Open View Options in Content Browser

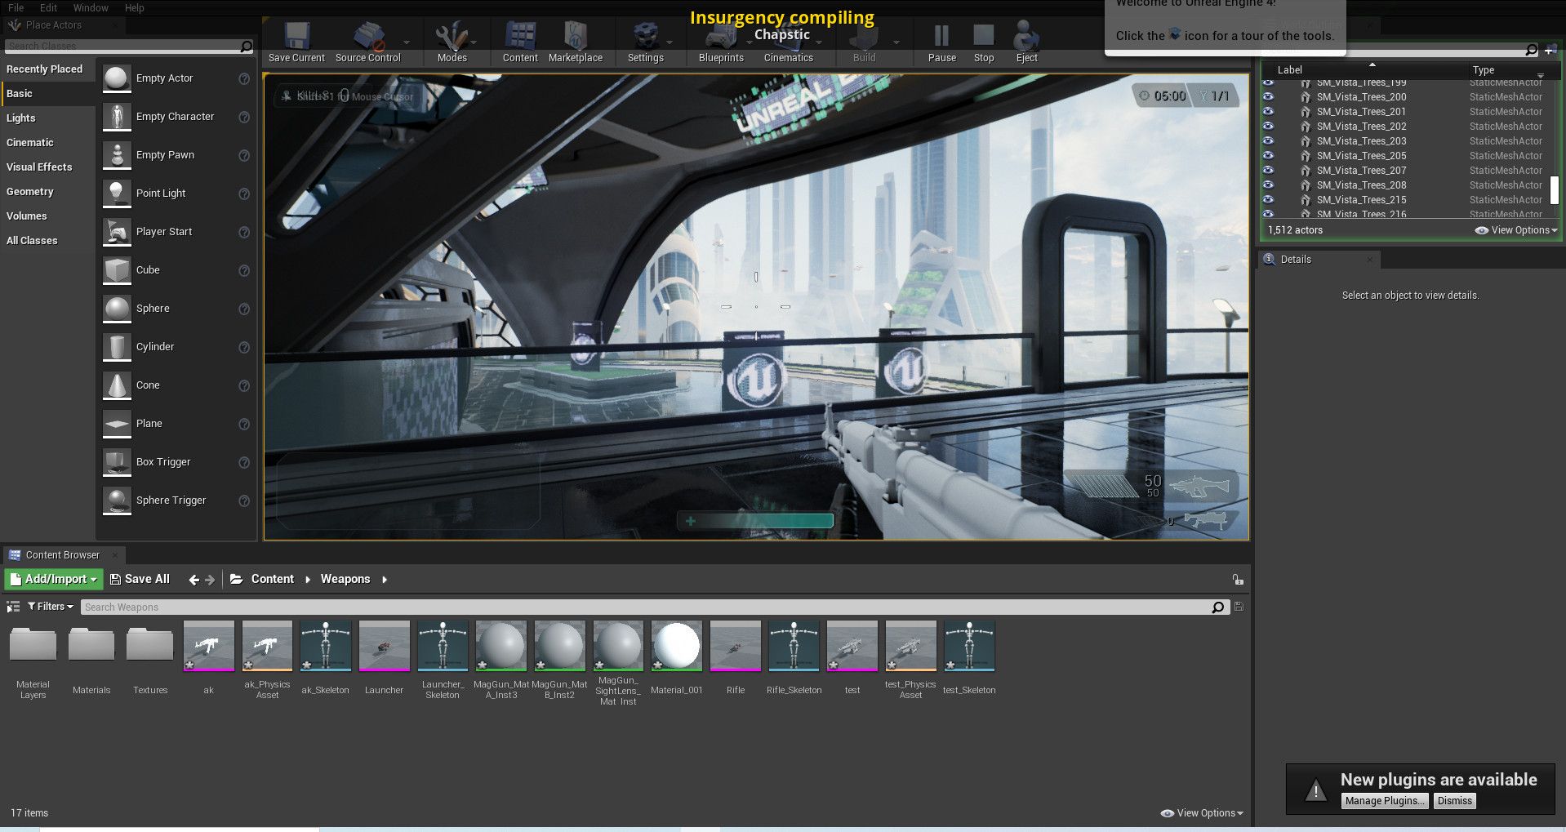[x=1202, y=813]
